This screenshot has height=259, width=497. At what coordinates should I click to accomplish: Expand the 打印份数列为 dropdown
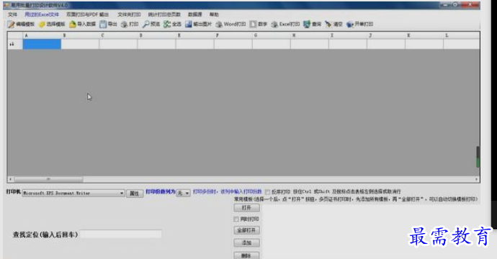(187, 193)
